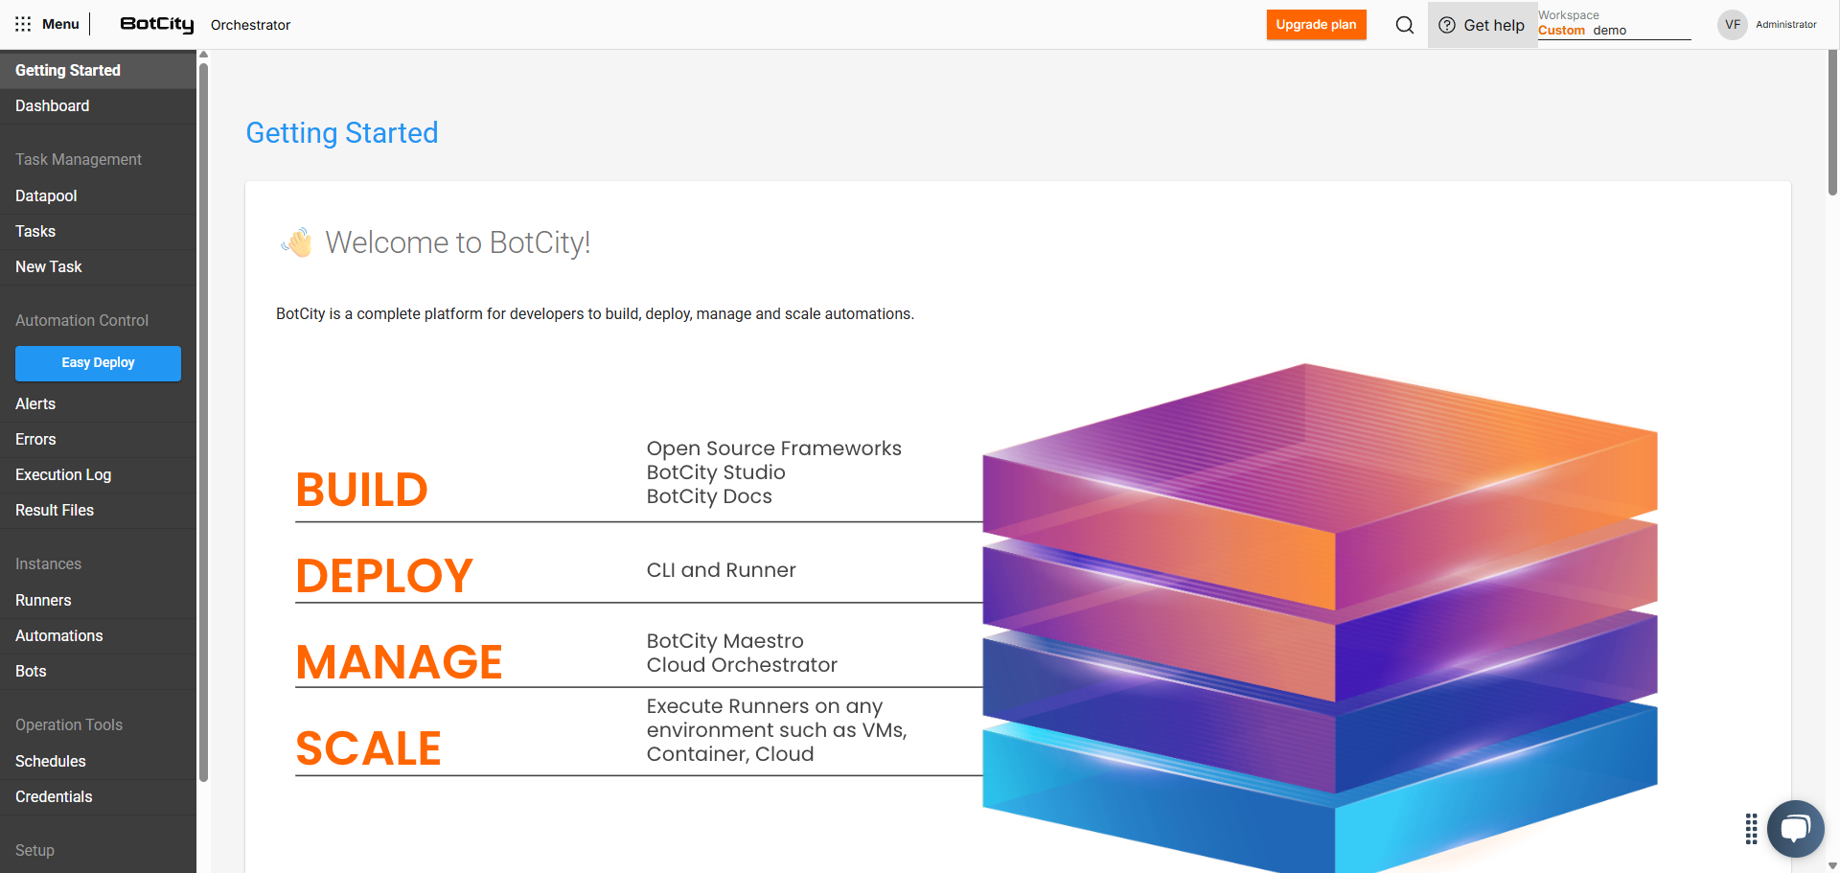
Task: Open the search magnifier icon
Action: [1405, 25]
